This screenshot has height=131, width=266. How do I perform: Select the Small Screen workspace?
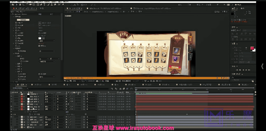[x=208, y=5]
